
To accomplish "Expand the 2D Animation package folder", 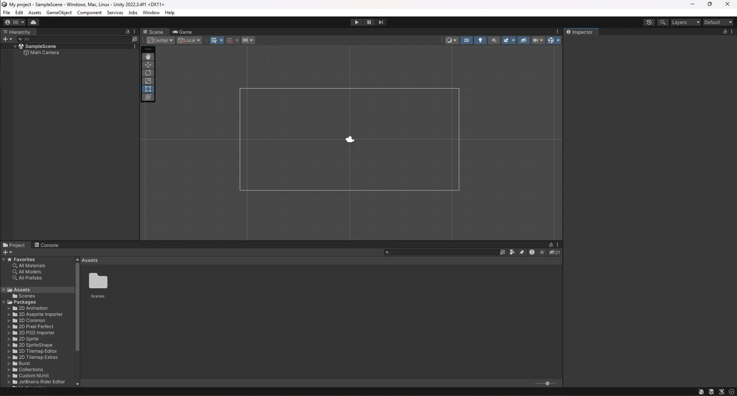I will [x=9, y=308].
